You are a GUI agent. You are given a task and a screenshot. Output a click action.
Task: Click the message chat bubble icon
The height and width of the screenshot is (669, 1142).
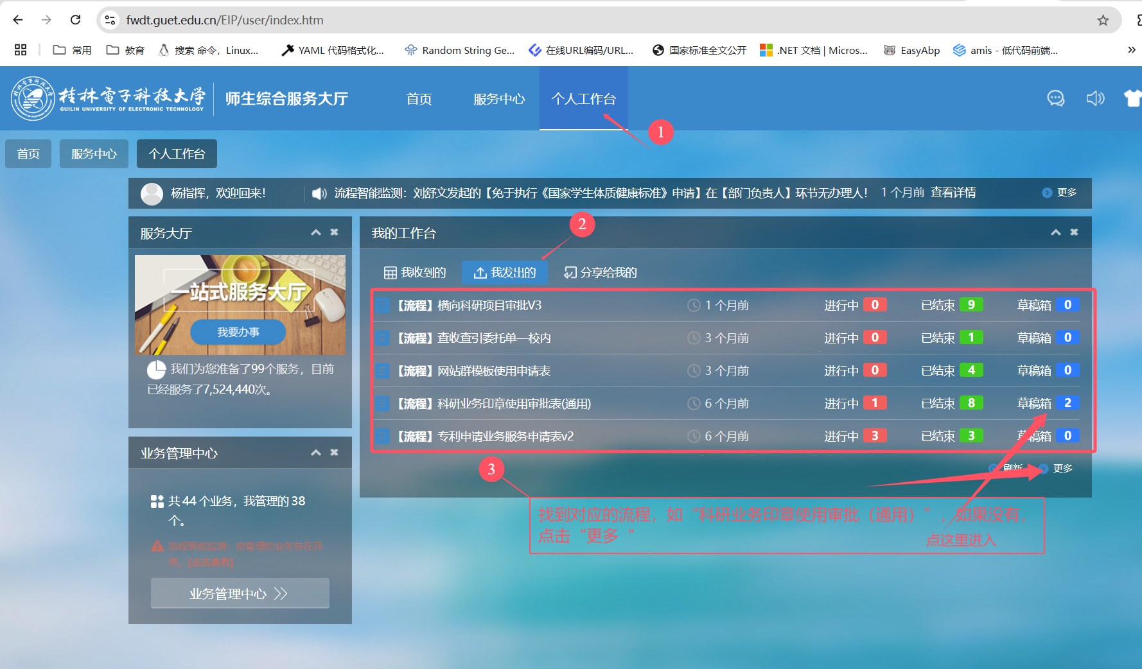1055,98
